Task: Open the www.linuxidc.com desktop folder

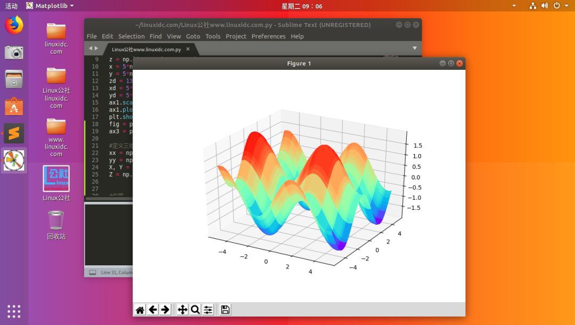Action: click(56, 137)
